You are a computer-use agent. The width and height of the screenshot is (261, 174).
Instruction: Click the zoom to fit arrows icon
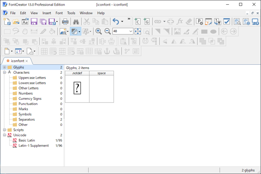138,31
